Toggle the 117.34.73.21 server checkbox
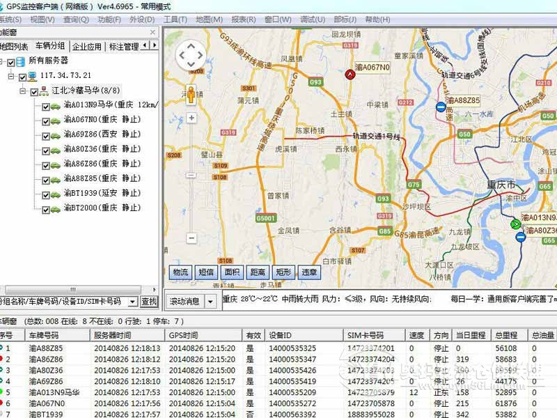The height and width of the screenshot is (418, 557). pos(23,77)
